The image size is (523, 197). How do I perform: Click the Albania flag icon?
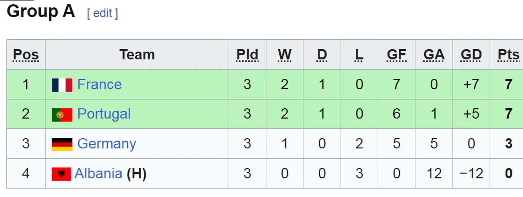[x=61, y=174]
